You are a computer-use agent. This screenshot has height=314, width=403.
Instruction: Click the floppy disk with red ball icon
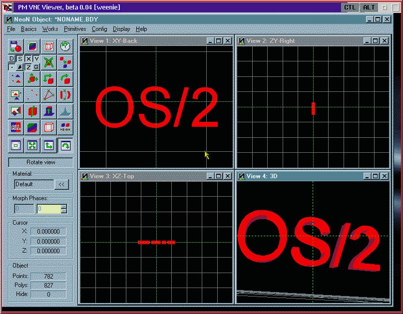tap(16, 46)
